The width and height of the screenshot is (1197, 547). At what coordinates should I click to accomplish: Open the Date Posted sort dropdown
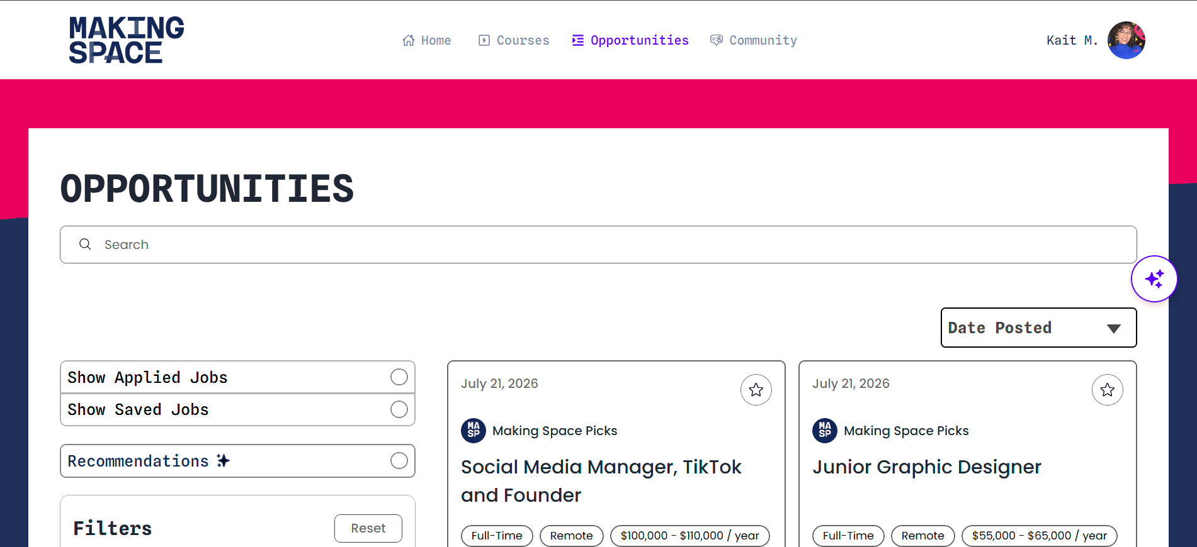(1039, 328)
